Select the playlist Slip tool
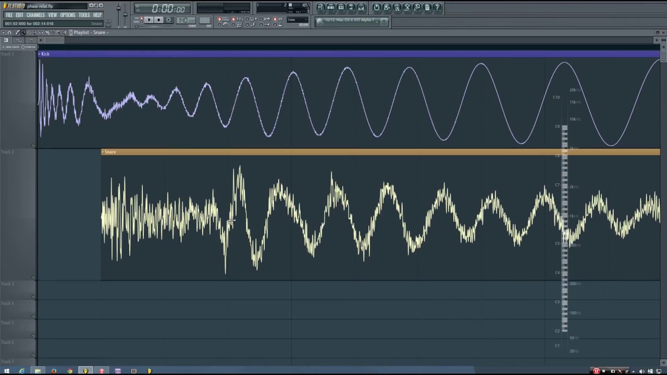 click(41, 33)
